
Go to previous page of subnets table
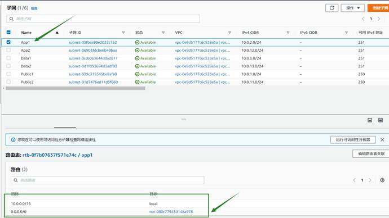363,19
